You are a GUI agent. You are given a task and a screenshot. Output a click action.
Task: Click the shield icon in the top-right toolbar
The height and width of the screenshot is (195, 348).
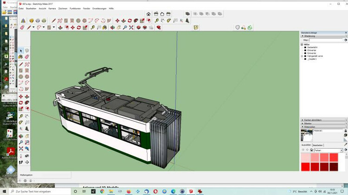pyautogui.click(x=238, y=27)
